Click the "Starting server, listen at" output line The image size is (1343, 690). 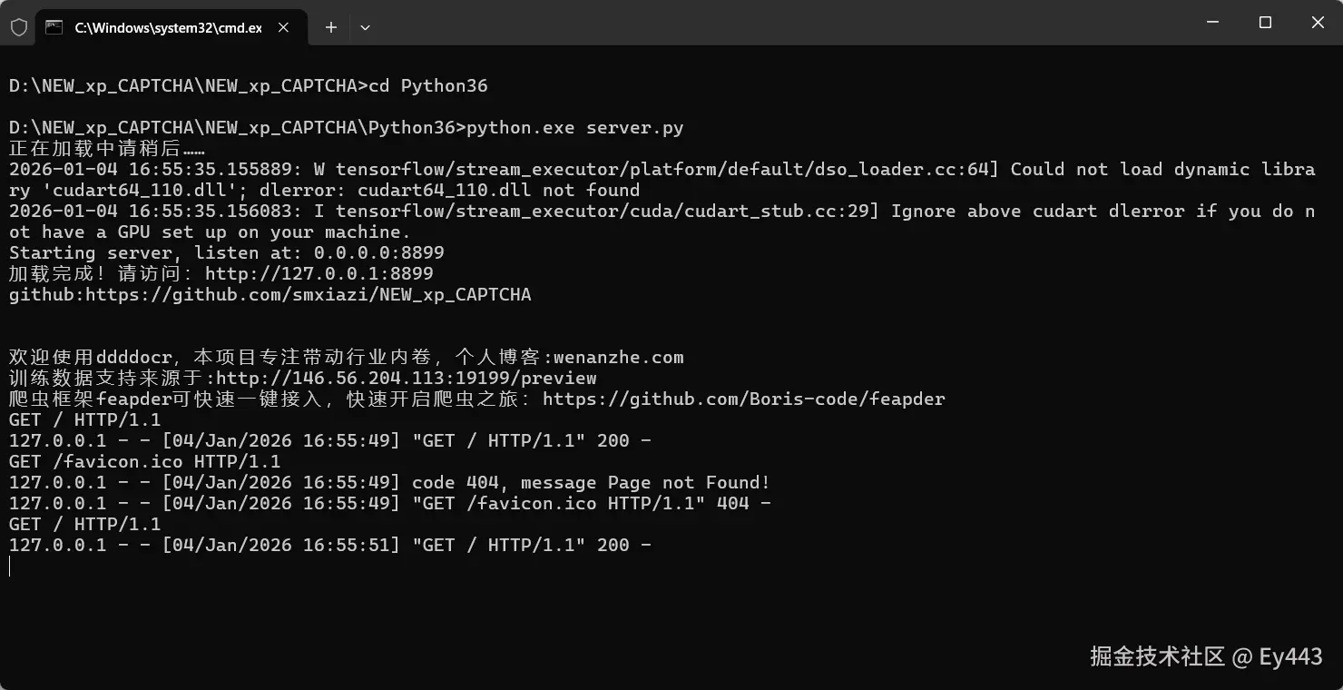[227, 252]
